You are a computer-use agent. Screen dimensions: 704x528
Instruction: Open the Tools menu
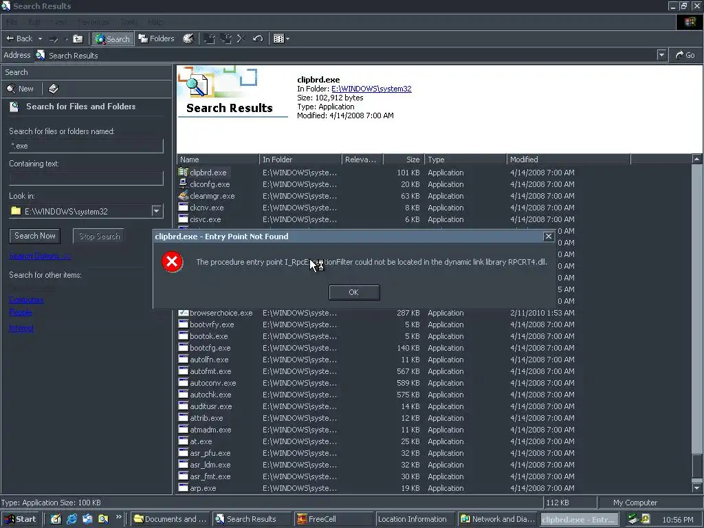click(x=129, y=22)
